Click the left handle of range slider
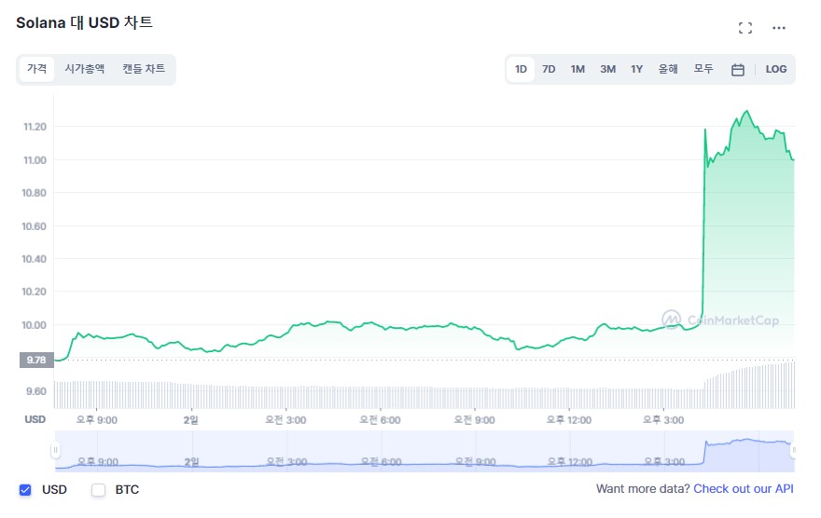 tap(55, 451)
